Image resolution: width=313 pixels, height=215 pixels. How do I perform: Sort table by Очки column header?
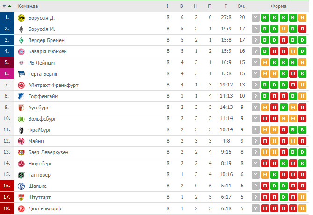(x=241, y=6)
